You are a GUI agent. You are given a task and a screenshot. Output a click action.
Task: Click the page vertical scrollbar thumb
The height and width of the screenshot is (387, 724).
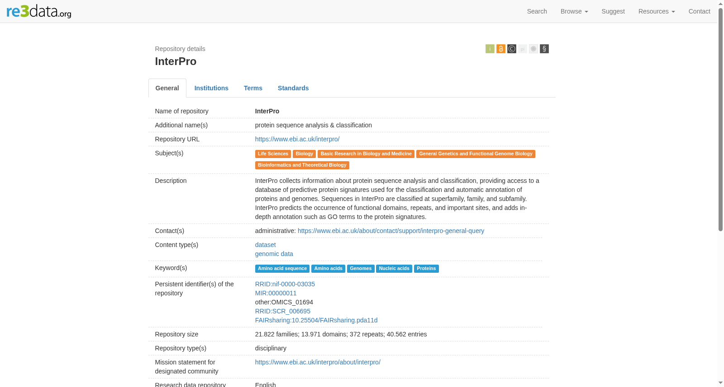click(720, 119)
